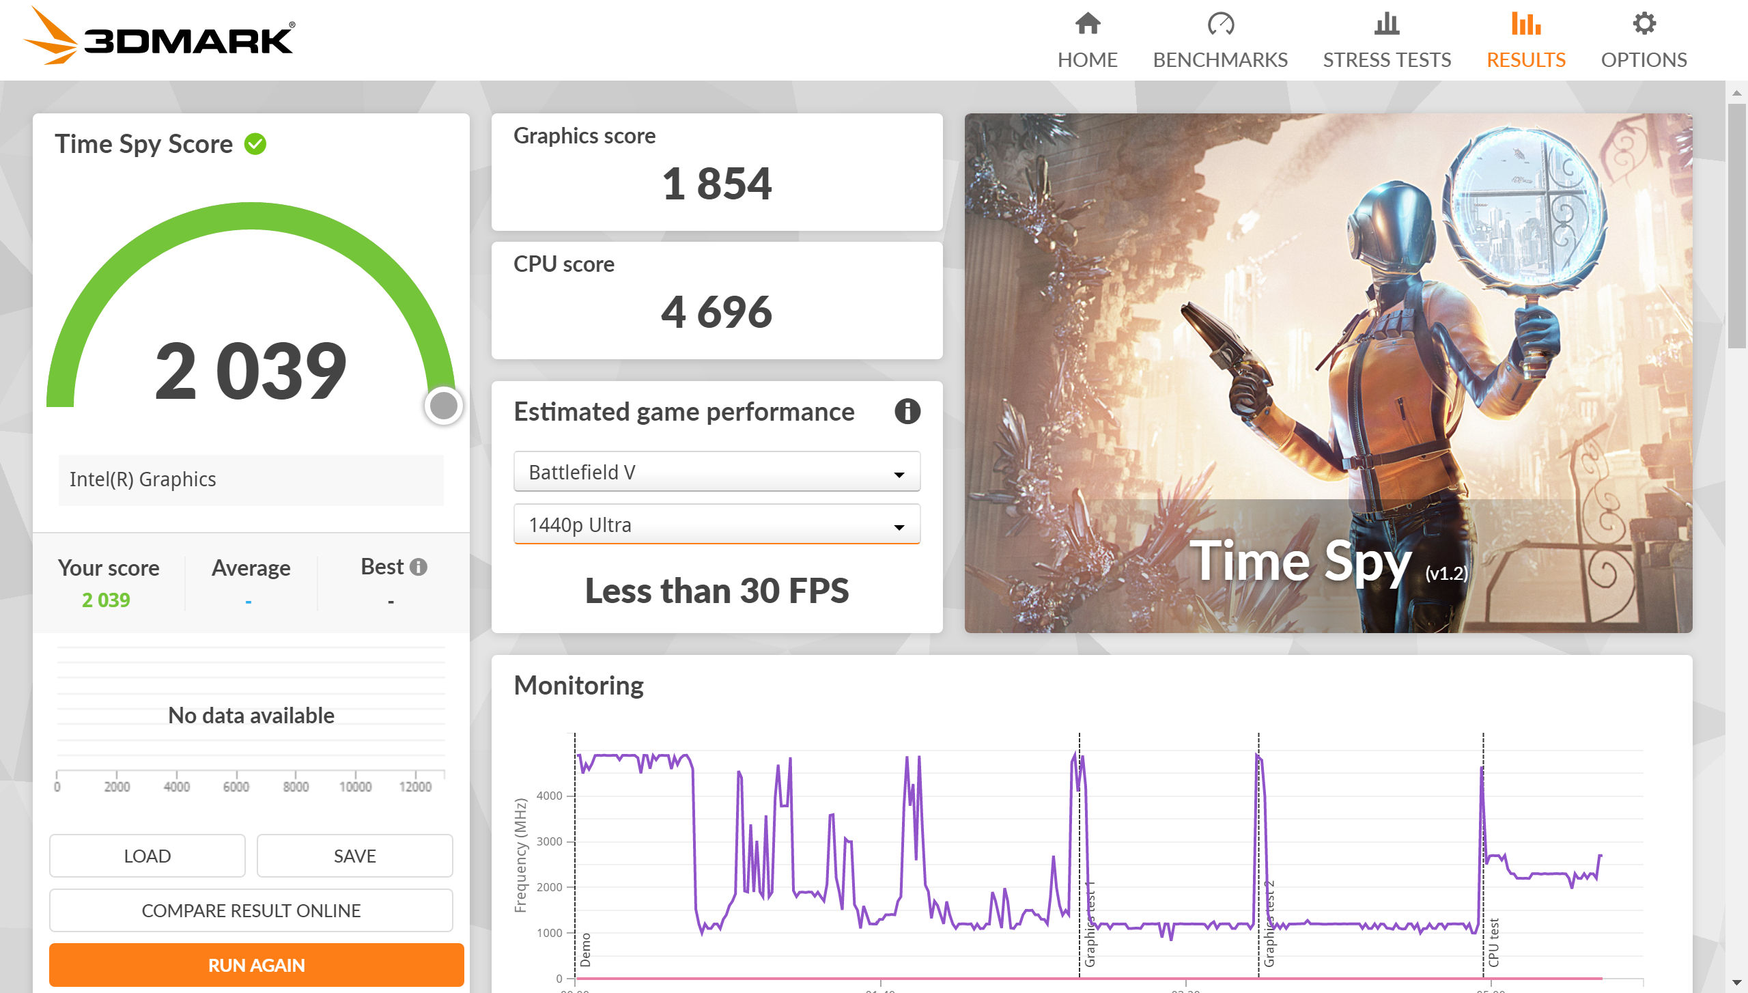Click the LOAD button
The image size is (1748, 993).
pyautogui.click(x=147, y=856)
